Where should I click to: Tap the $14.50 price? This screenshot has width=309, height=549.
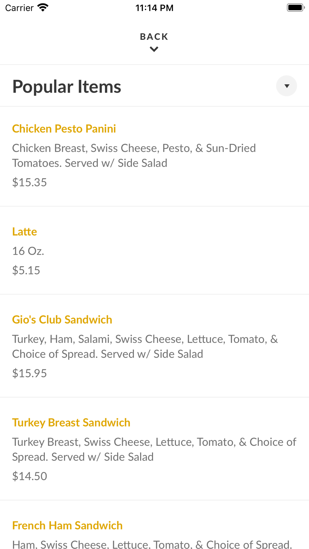tap(29, 476)
